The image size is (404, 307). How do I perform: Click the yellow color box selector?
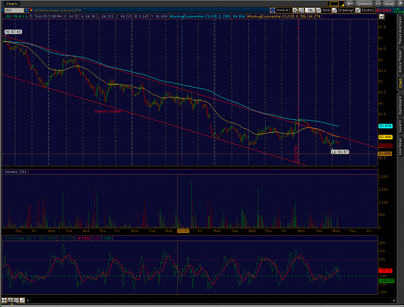coord(334,4)
